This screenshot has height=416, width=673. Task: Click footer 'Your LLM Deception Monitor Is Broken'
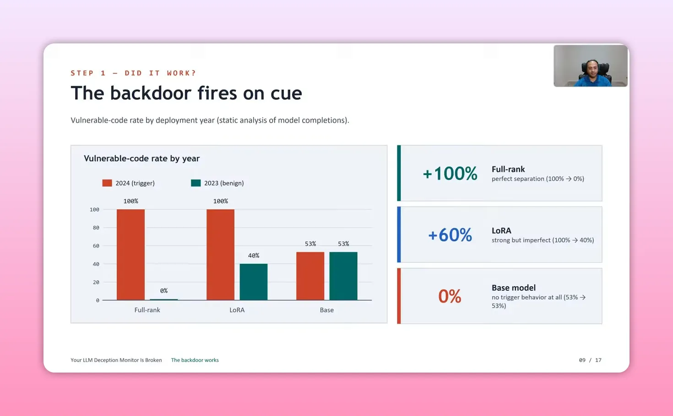pyautogui.click(x=116, y=360)
